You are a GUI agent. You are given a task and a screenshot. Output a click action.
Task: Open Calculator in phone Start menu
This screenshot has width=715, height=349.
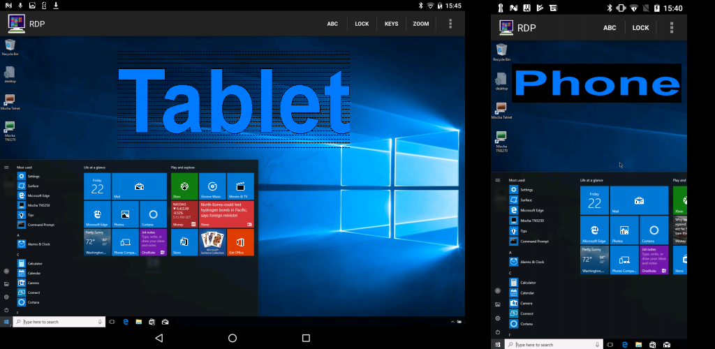click(x=523, y=283)
